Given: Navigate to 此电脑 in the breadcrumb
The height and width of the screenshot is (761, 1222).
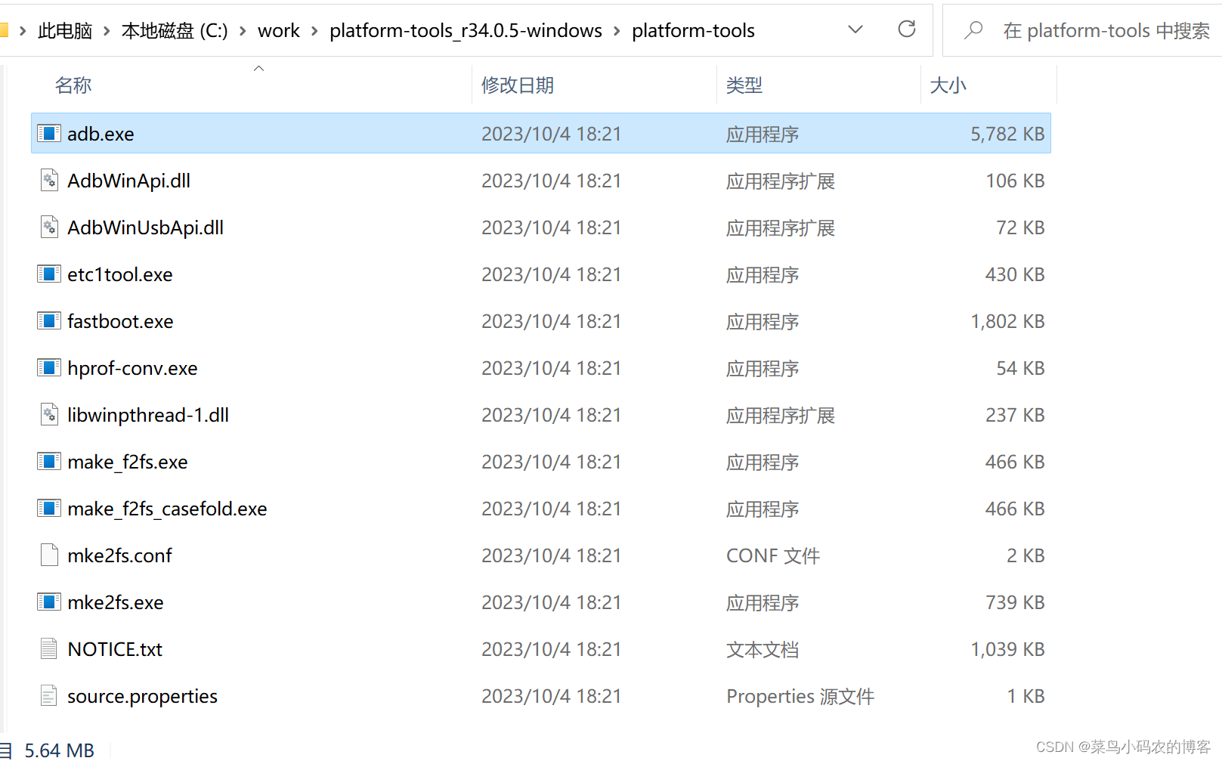Looking at the screenshot, I should click(65, 31).
